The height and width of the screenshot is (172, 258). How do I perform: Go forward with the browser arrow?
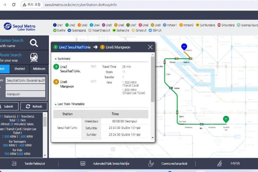coord(5,5)
